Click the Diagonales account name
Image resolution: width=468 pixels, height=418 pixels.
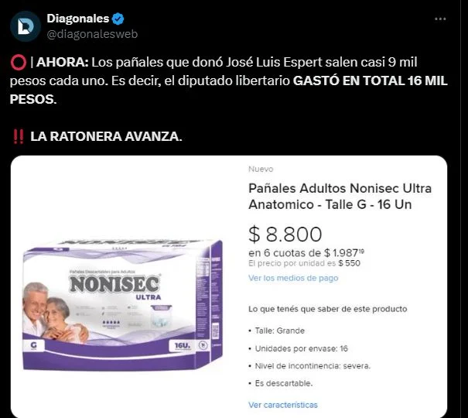point(78,19)
